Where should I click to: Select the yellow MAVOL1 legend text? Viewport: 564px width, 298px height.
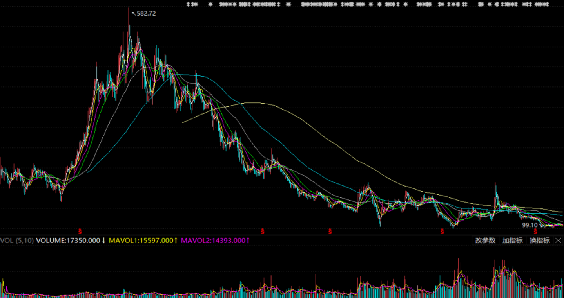tap(141, 241)
